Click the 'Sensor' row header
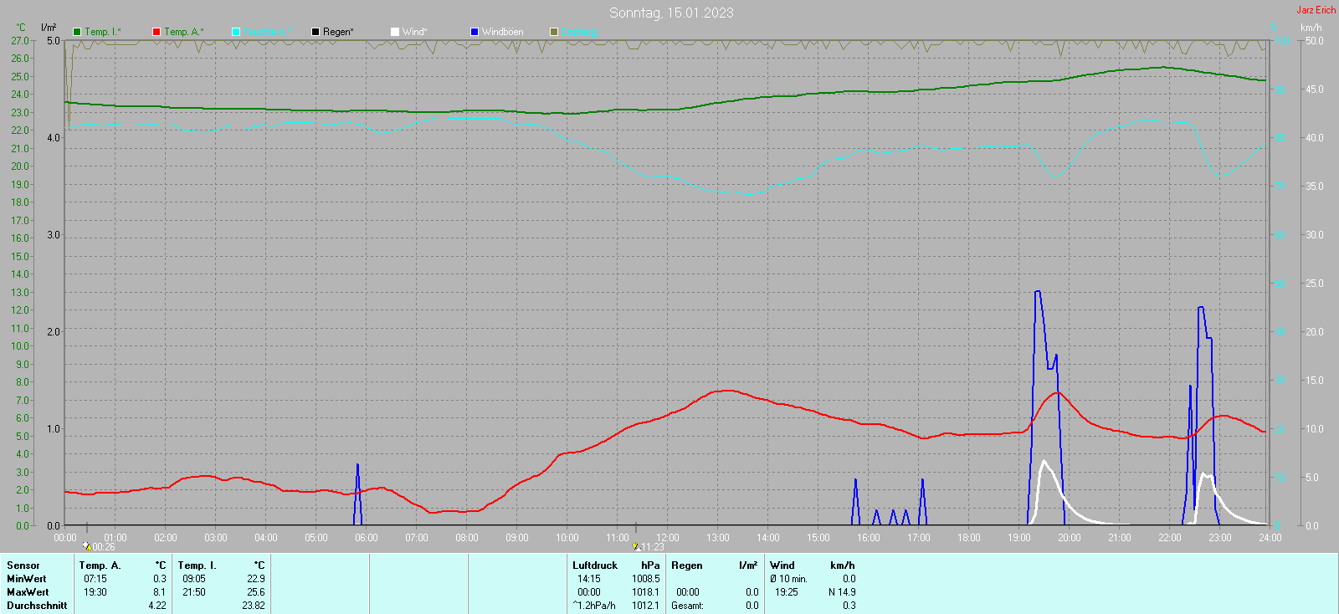The height and width of the screenshot is (614, 1339). pos(23,565)
